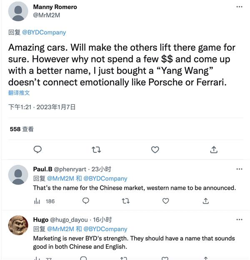This screenshot has width=250, height=260.
Task: Retweet Paul.B's reply
Action: (x=126, y=201)
